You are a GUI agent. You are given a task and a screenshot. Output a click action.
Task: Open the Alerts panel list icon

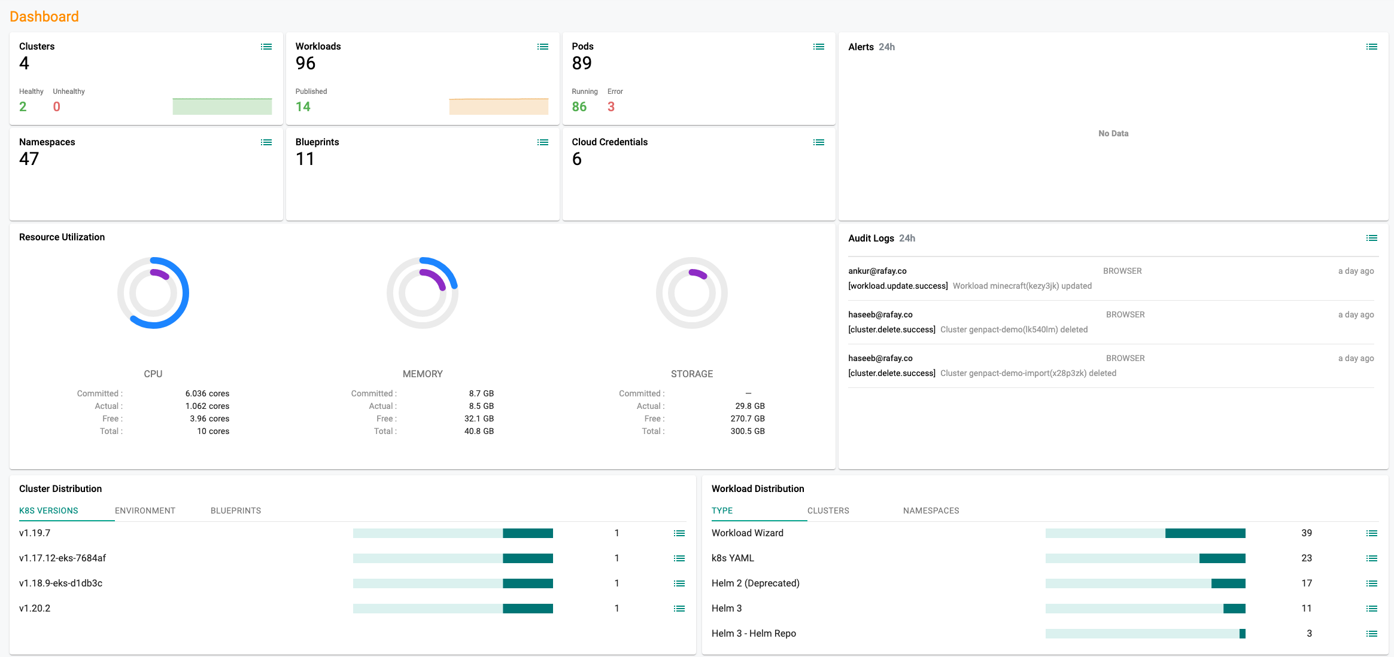click(x=1372, y=47)
